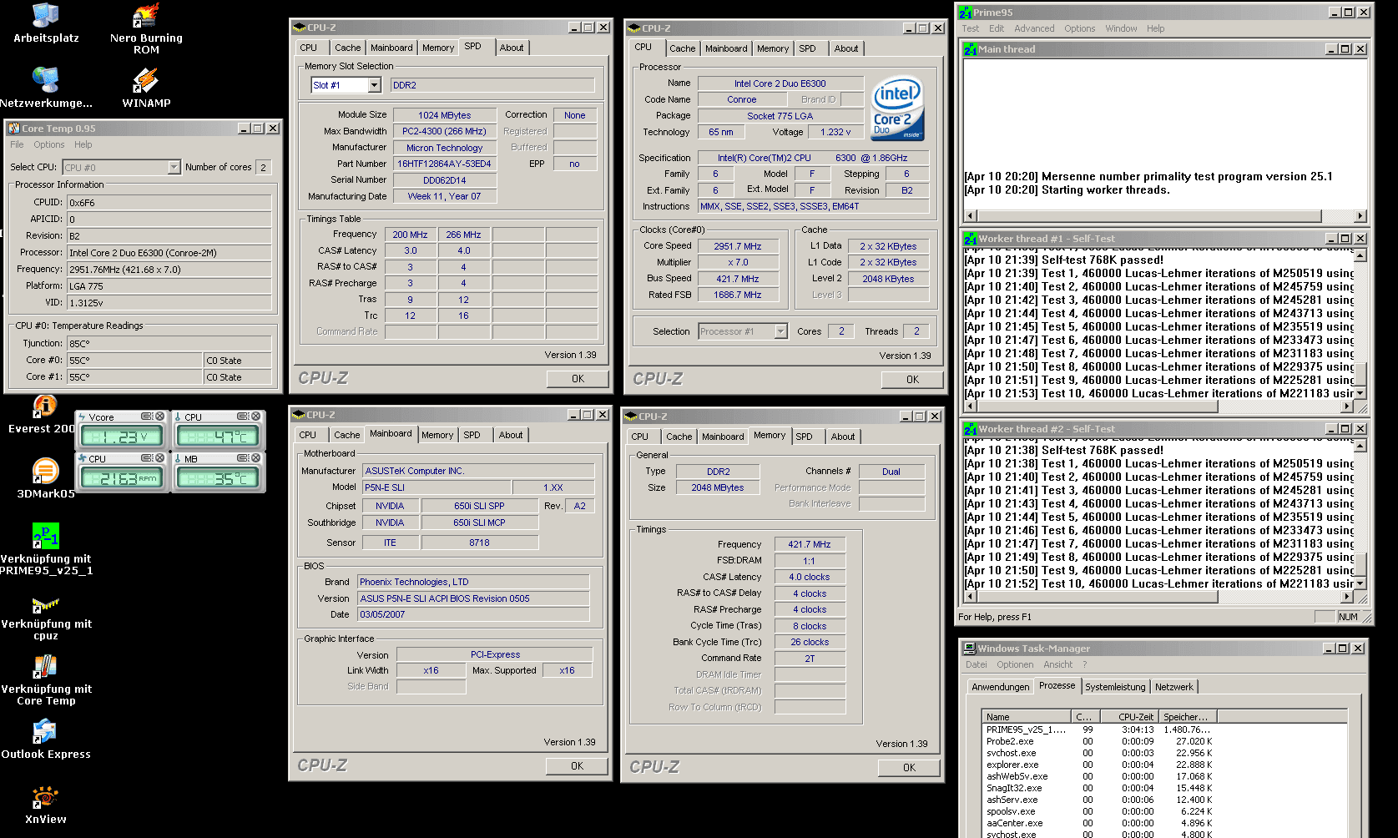Sort Task-Manager processes by Name column
Screen dimensions: 1398x838
[x=1026, y=717]
